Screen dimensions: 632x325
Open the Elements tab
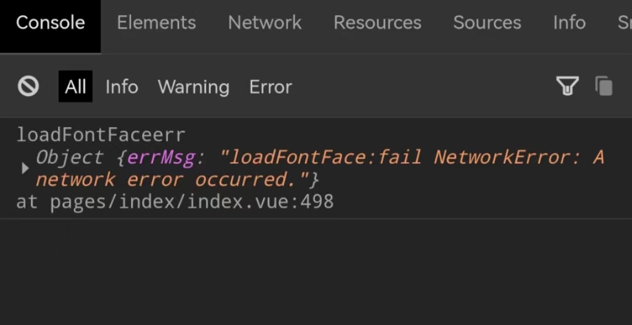pyautogui.click(x=156, y=23)
